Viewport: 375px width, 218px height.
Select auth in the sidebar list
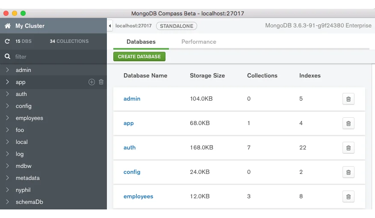point(21,94)
